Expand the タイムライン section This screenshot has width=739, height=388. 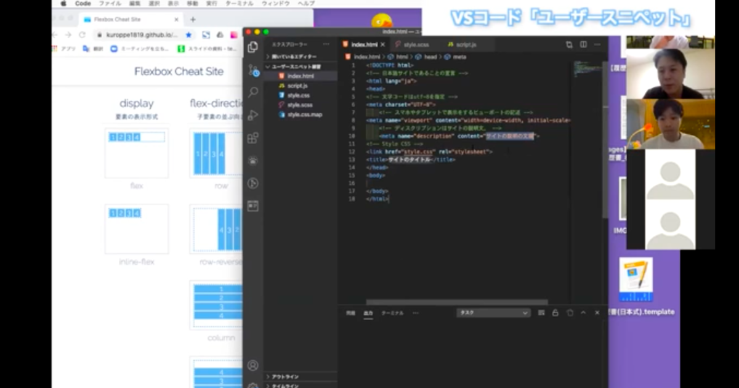click(x=301, y=386)
